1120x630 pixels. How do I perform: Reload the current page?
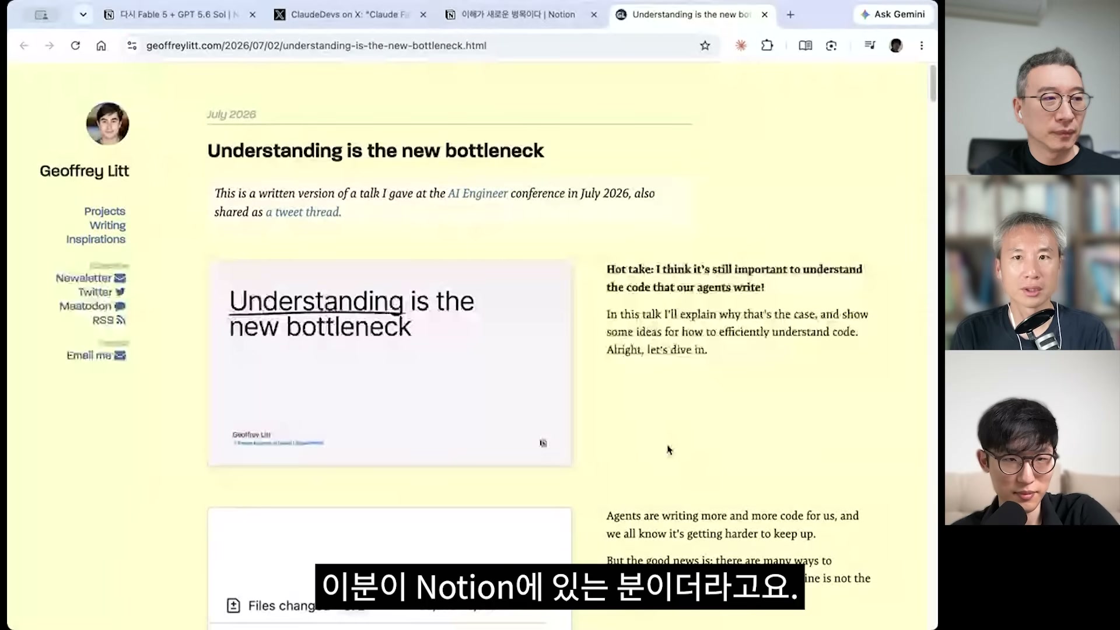point(75,45)
